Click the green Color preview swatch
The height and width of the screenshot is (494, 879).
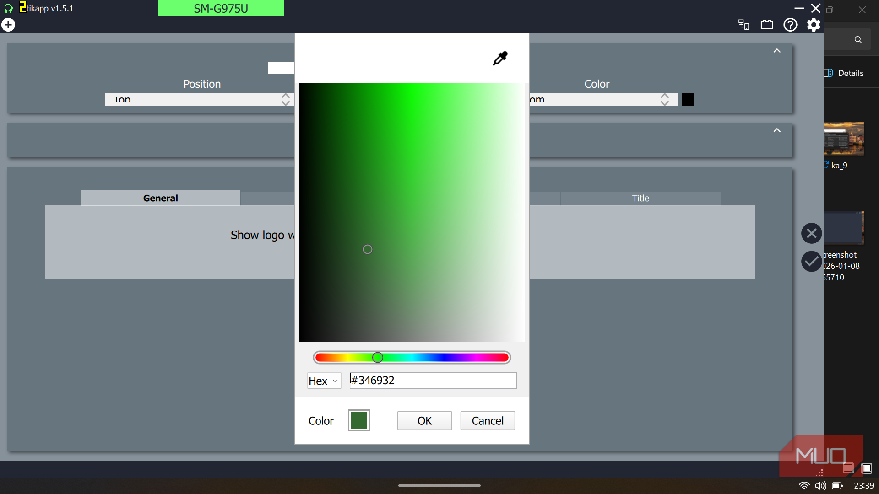[359, 420]
